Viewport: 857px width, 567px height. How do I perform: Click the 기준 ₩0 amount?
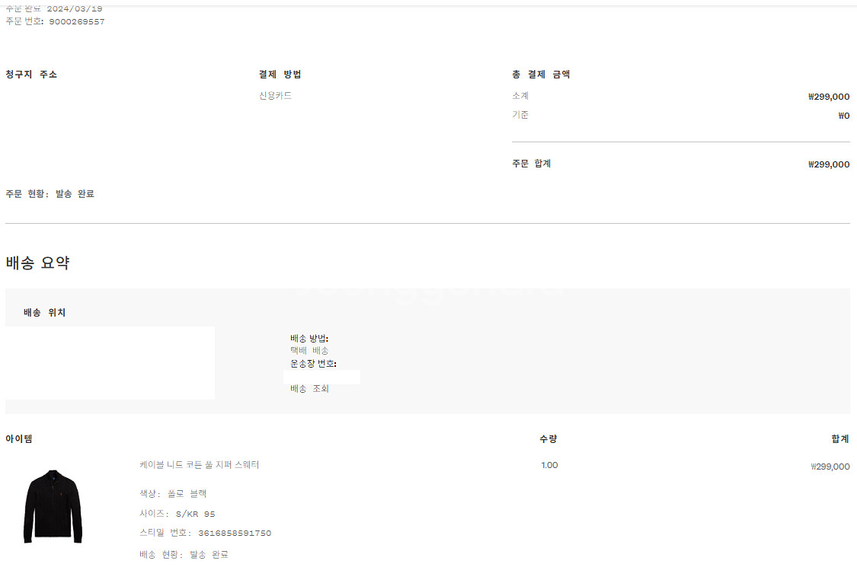point(843,116)
